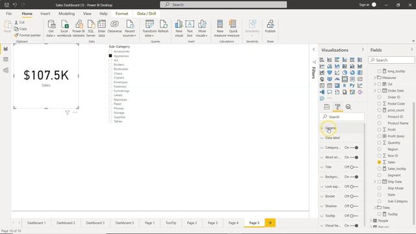The width and height of the screenshot is (416, 234).
Task: Open More visuals
Action: click(201, 29)
